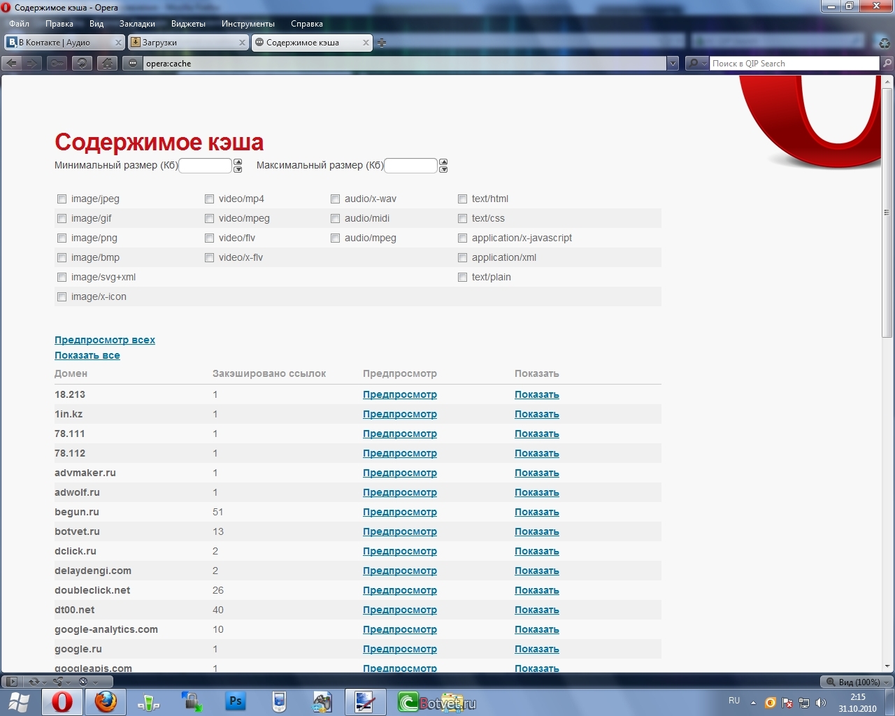
Task: Show hidden tray icons arrow
Action: pos(753,703)
